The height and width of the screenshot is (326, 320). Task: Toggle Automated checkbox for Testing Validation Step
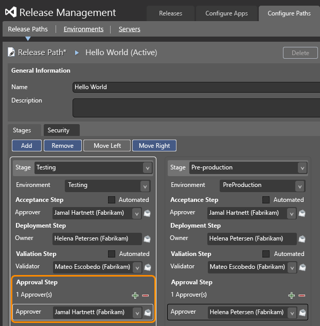(112, 254)
